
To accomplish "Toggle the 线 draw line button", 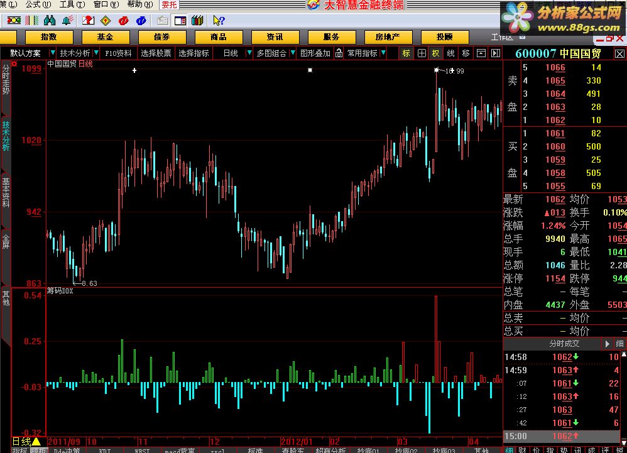I will [450, 53].
